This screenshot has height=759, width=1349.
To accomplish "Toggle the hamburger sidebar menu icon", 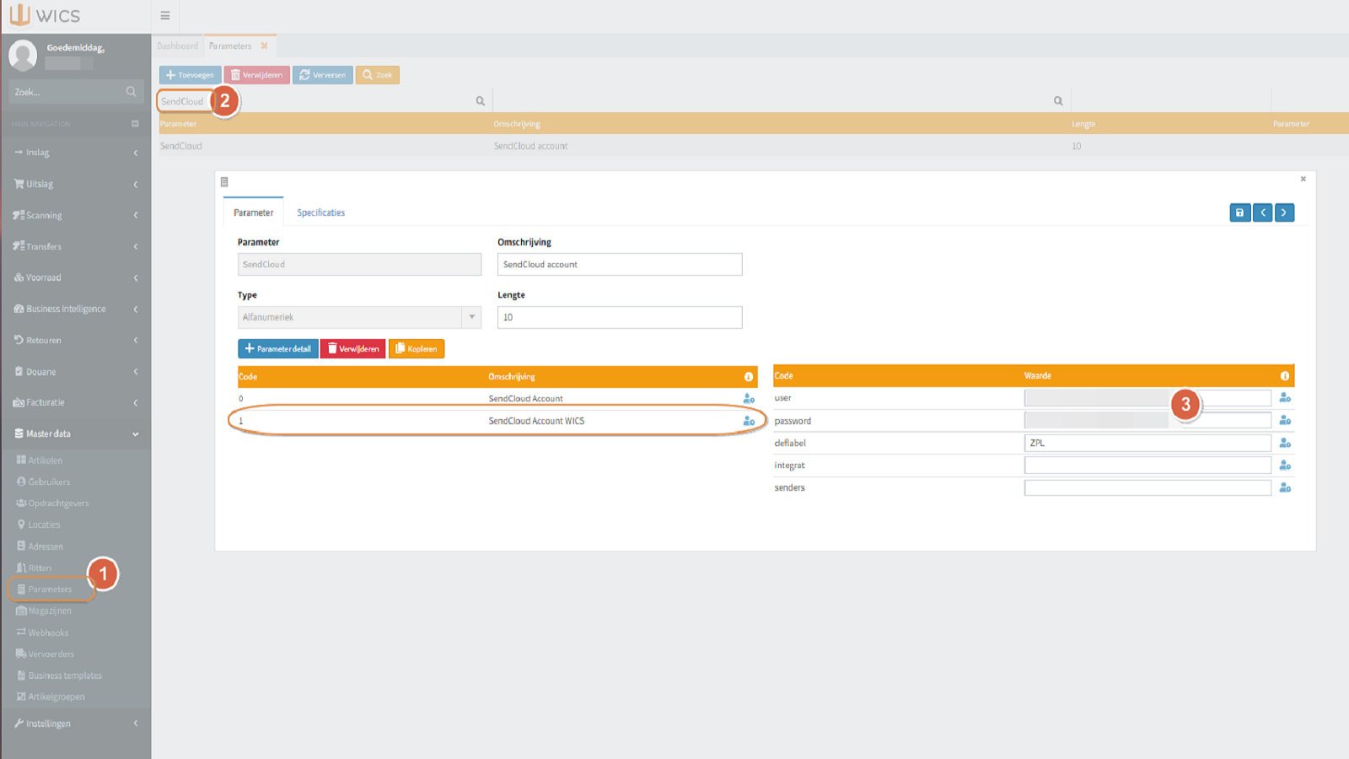I will coord(165,16).
